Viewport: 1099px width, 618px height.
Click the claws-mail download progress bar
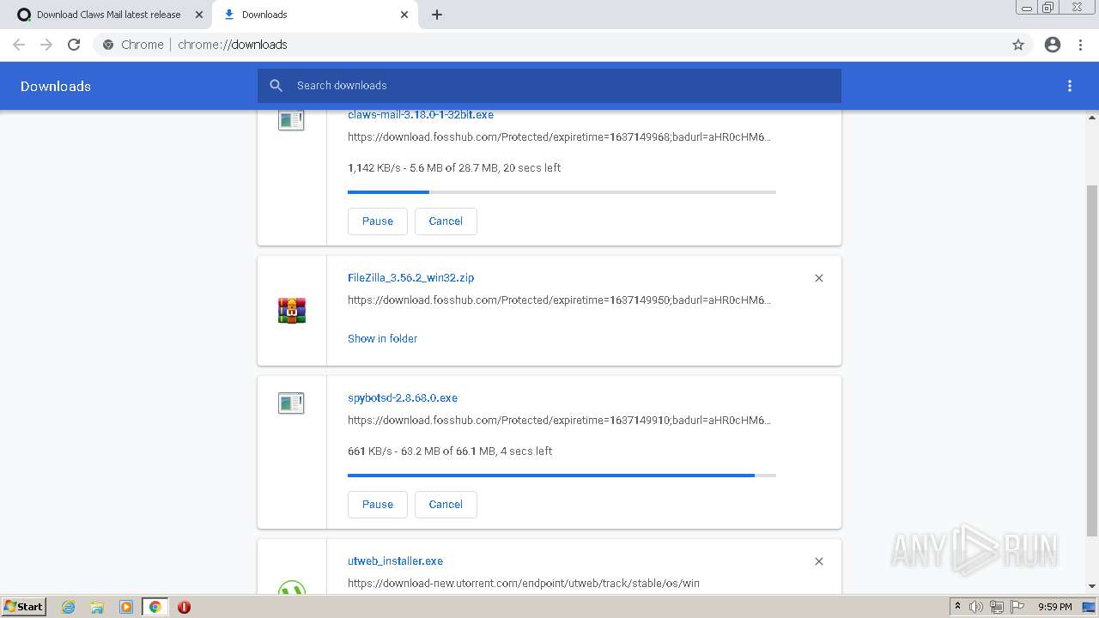click(562, 192)
